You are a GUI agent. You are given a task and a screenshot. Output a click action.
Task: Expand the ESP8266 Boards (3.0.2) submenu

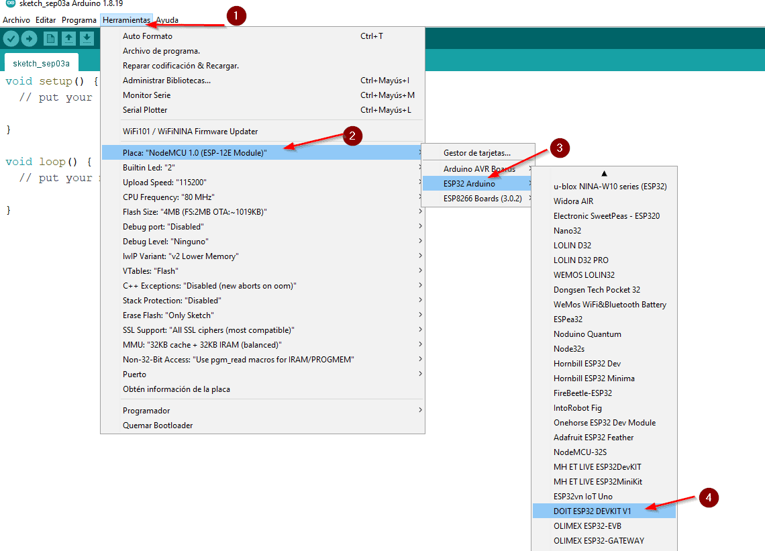(x=482, y=199)
